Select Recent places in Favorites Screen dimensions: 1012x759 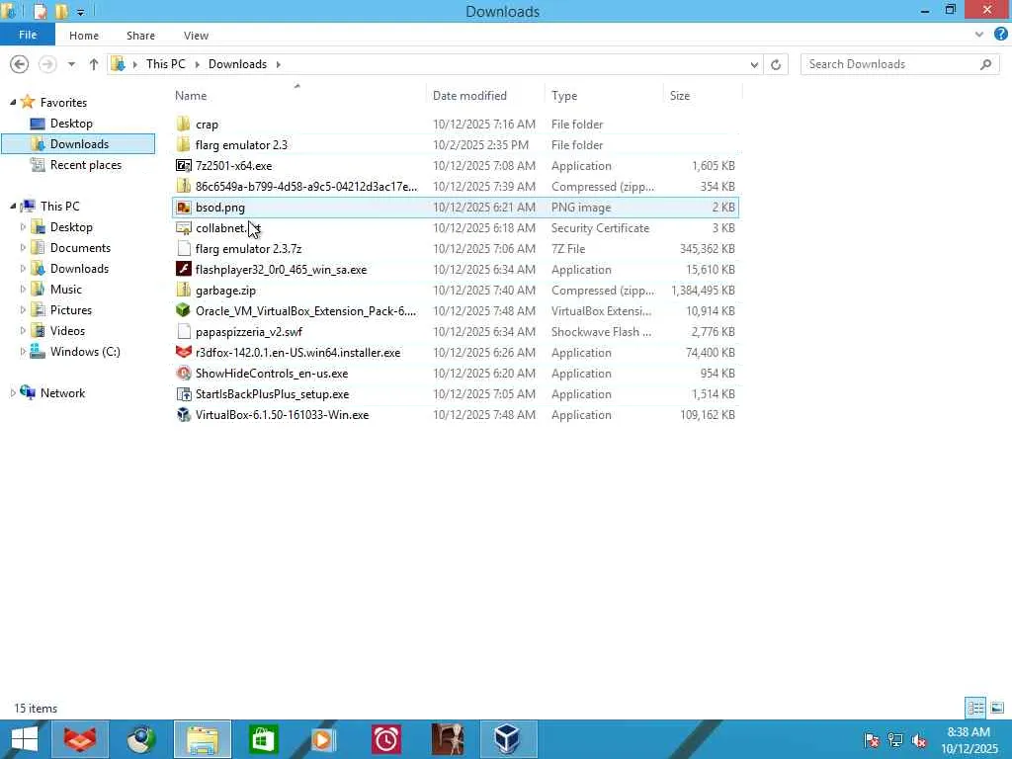pyautogui.click(x=86, y=165)
